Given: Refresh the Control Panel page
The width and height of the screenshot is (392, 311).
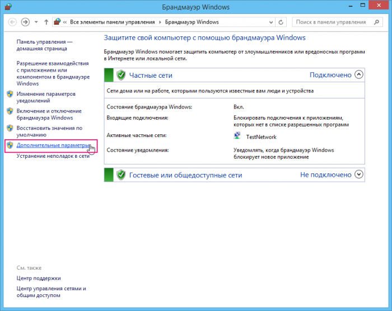Looking at the screenshot, I should pos(281,22).
